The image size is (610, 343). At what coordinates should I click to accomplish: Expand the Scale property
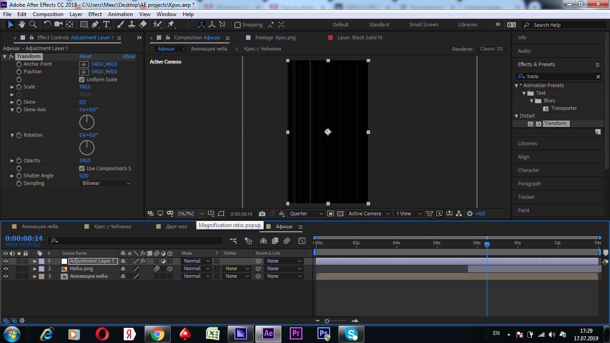[x=12, y=87]
